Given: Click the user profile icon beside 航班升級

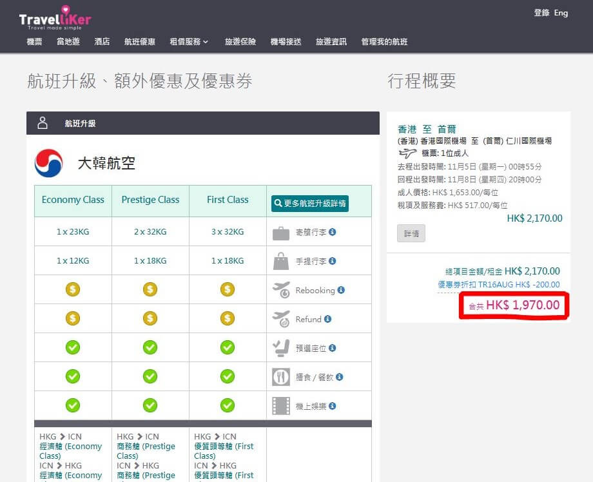Looking at the screenshot, I should [x=43, y=123].
